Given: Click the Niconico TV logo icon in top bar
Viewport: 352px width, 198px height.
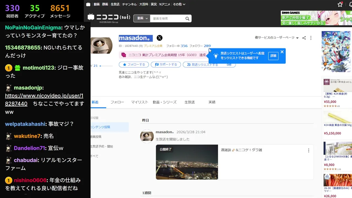Looking at the screenshot, I should [88, 4].
